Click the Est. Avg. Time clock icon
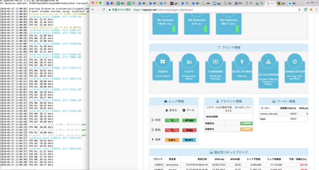The width and height of the screenshot is (319, 170). (x=295, y=61)
